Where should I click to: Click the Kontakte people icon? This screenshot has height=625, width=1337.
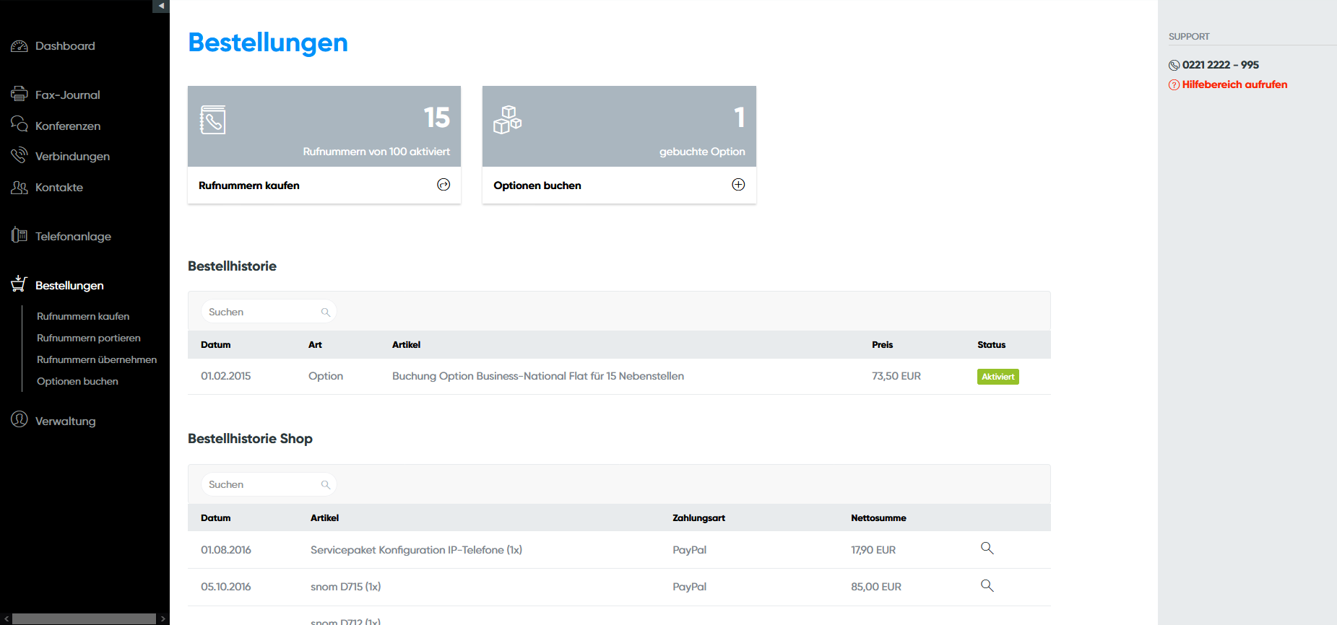pyautogui.click(x=20, y=187)
